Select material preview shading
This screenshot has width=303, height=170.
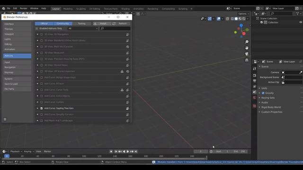click(x=240, y=19)
